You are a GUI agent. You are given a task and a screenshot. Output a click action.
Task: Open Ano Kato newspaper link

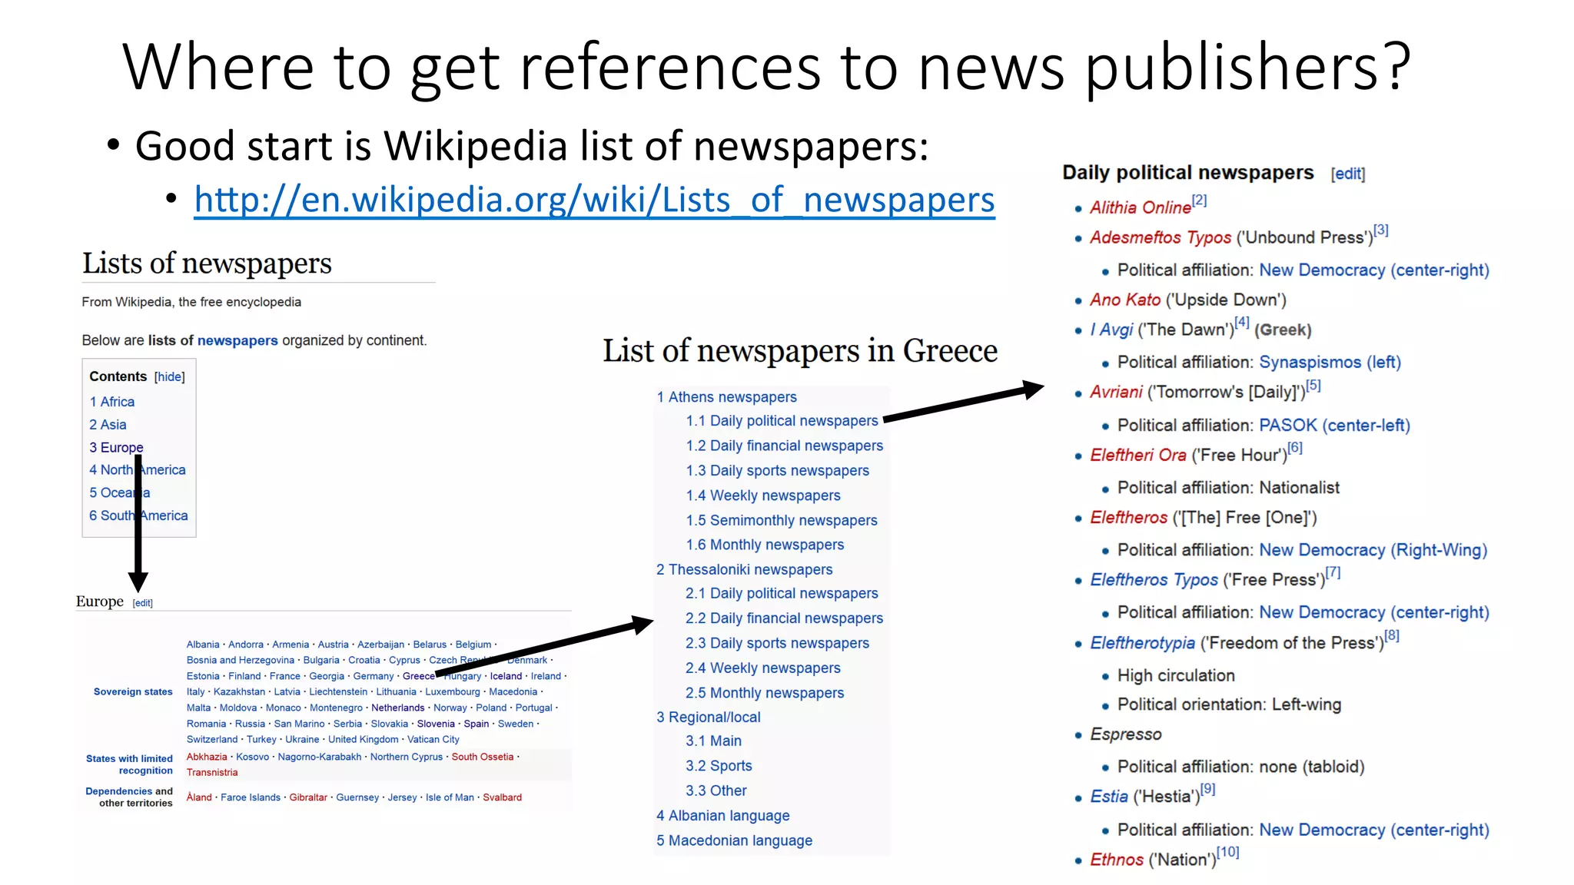(x=1125, y=300)
